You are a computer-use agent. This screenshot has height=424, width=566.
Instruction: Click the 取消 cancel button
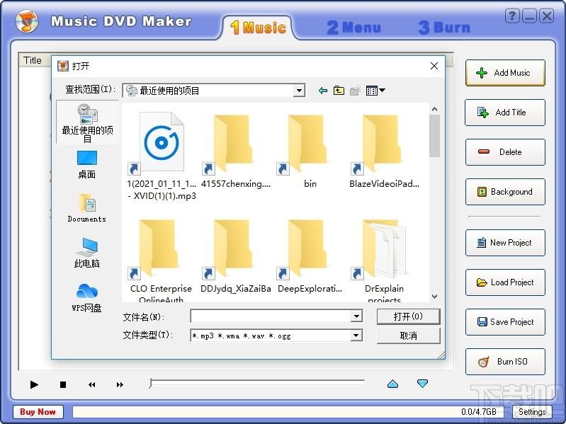coord(408,336)
